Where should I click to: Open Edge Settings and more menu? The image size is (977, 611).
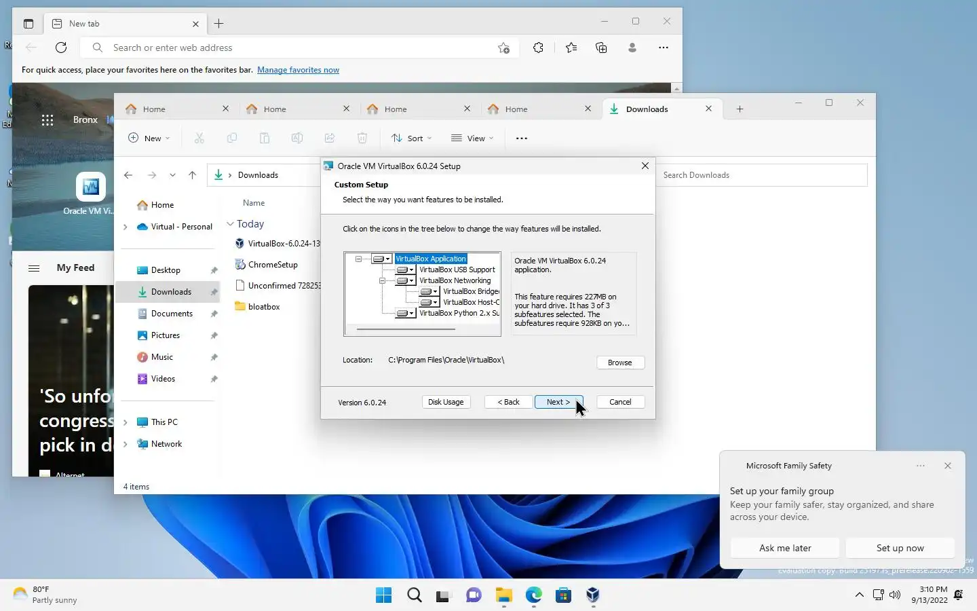tap(664, 48)
